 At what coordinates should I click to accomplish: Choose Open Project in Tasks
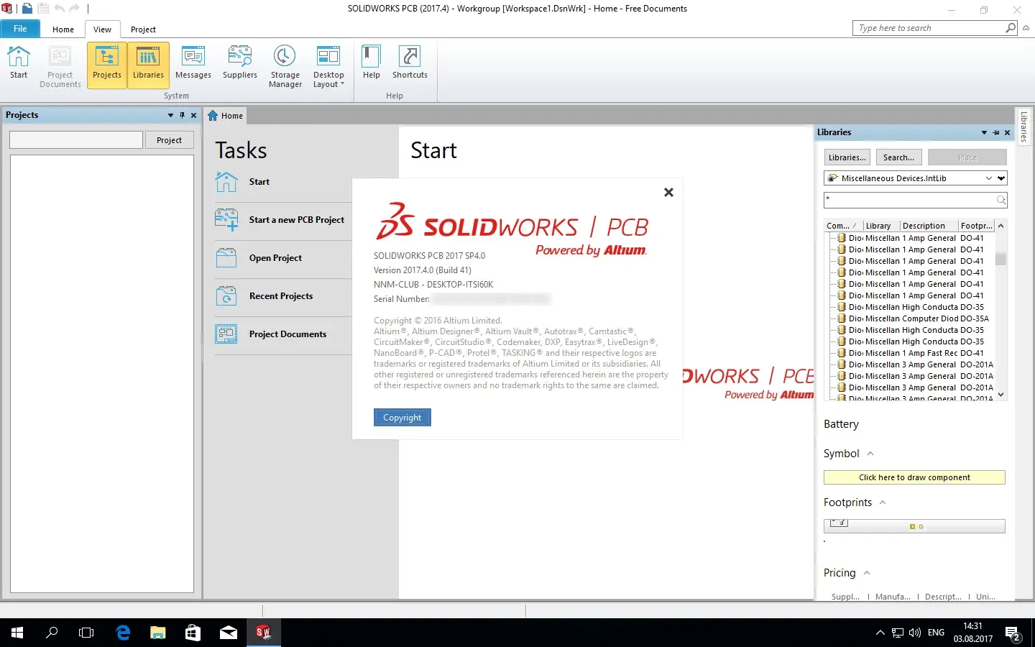(x=275, y=258)
